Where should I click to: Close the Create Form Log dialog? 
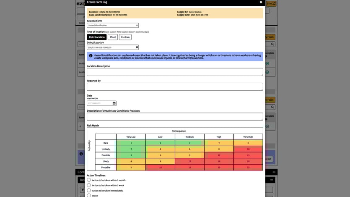[261, 2]
